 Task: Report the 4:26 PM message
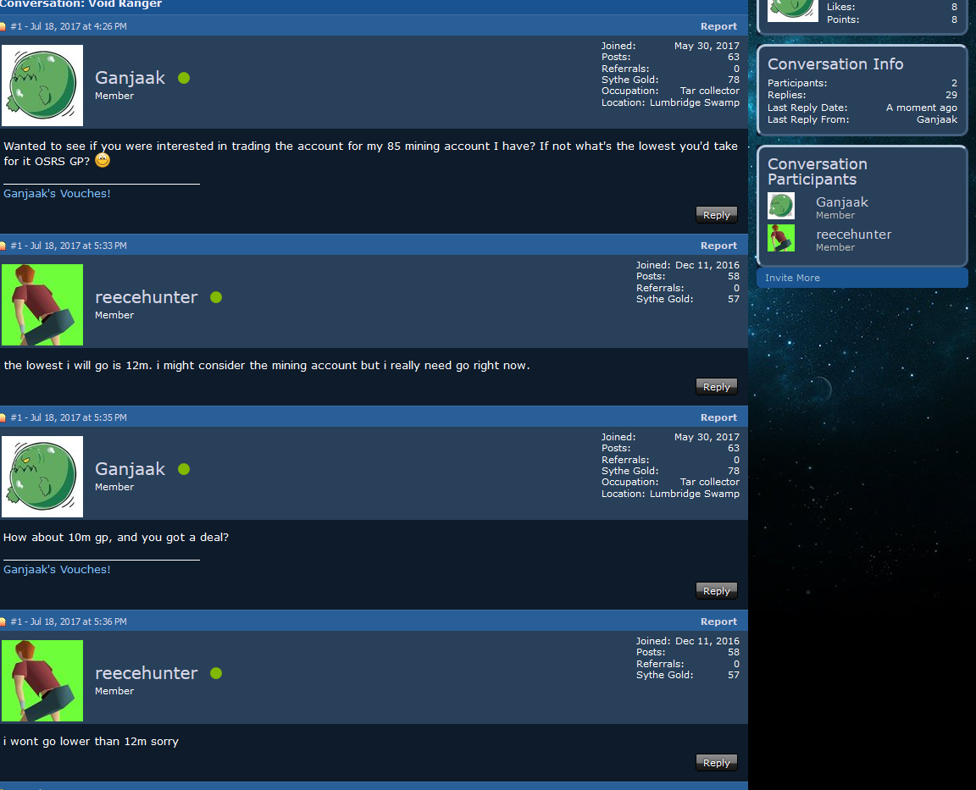[x=718, y=26]
